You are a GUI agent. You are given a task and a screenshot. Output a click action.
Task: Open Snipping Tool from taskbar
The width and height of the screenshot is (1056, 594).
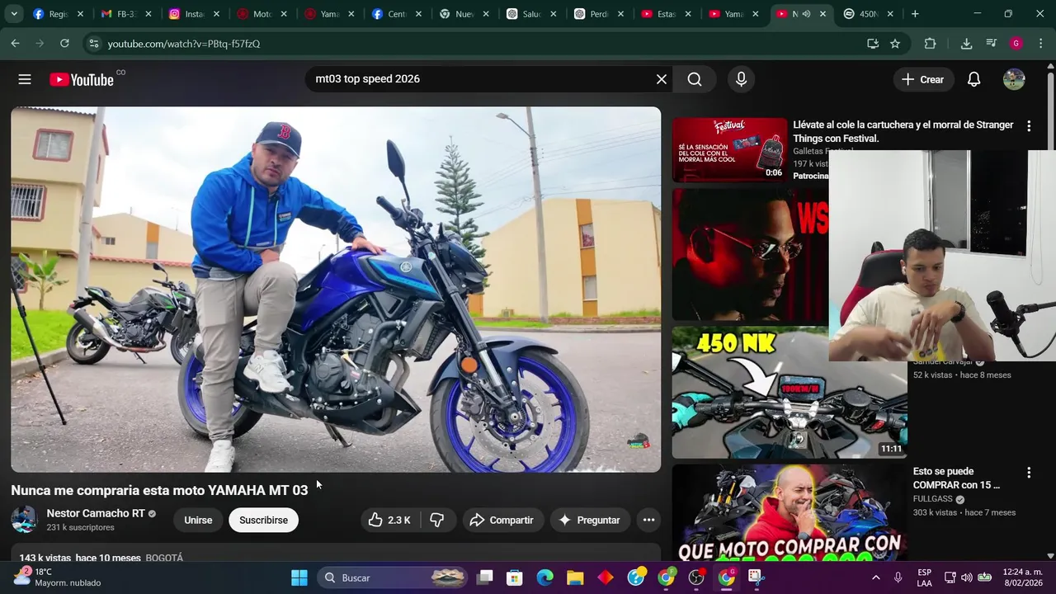756,577
